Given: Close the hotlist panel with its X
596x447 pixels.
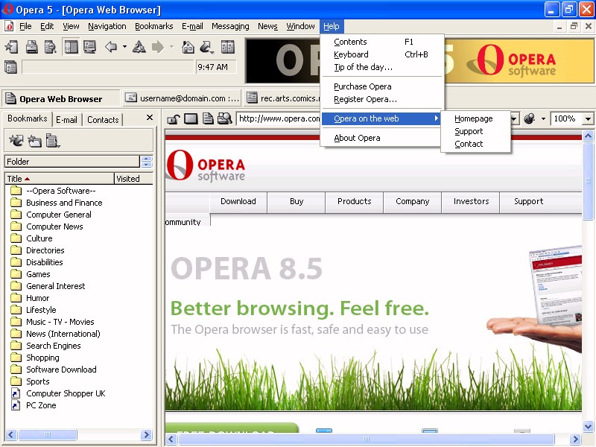Looking at the screenshot, I should point(150,118).
